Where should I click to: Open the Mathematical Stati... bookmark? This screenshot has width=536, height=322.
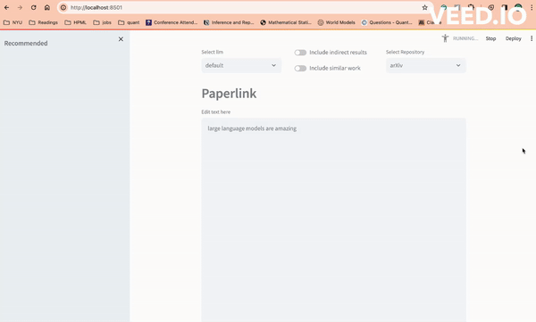[x=286, y=22]
